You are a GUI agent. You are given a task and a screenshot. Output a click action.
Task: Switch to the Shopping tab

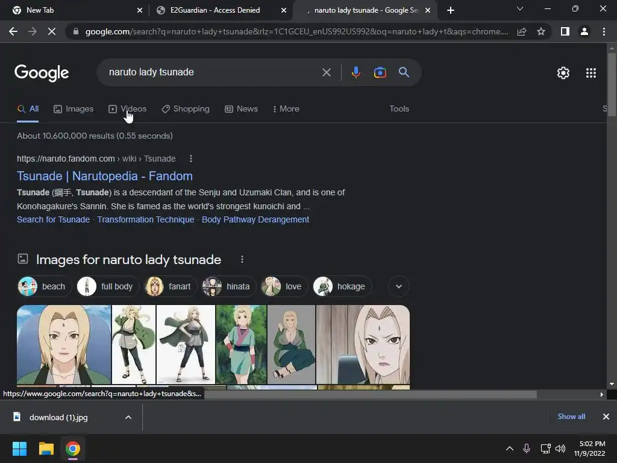point(186,109)
